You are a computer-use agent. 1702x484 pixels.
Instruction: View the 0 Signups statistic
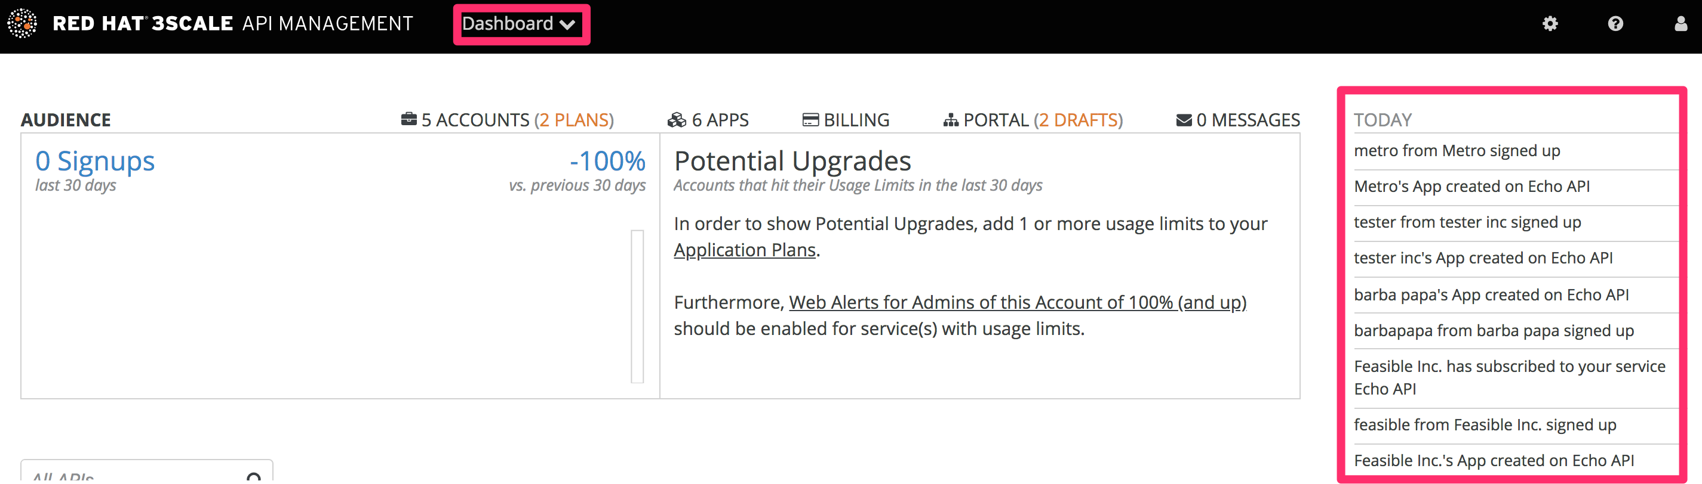95,162
